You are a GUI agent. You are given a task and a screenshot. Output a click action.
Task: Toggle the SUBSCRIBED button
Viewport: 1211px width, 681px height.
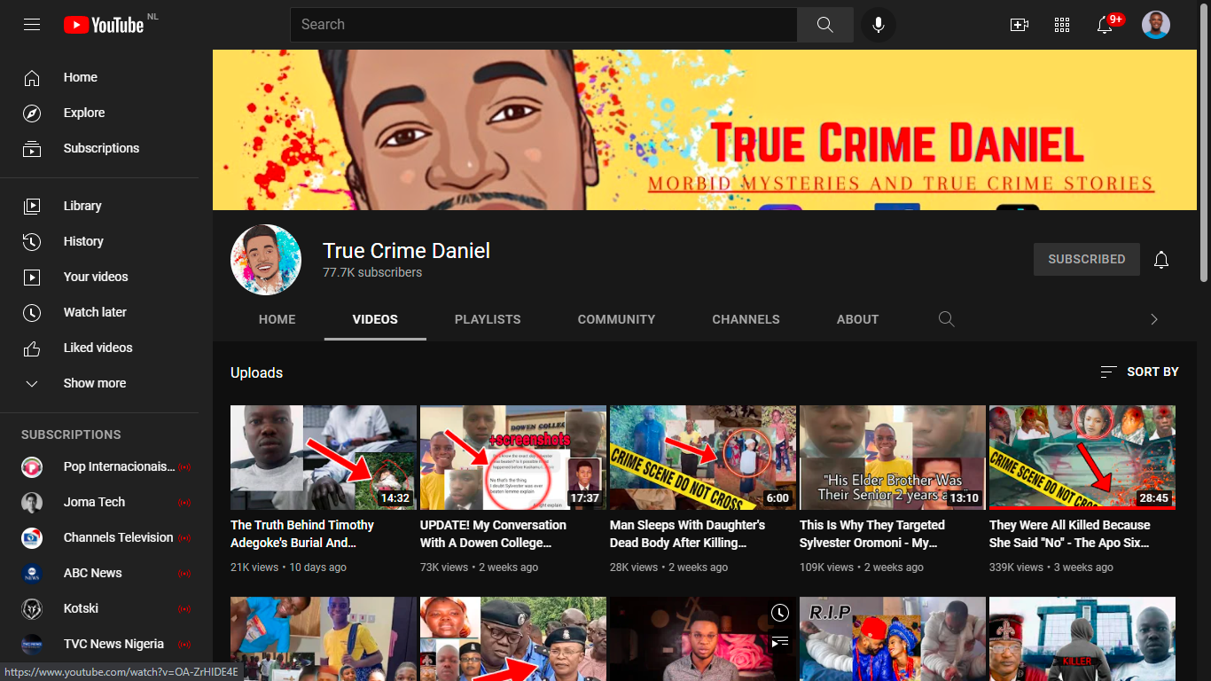click(x=1087, y=259)
